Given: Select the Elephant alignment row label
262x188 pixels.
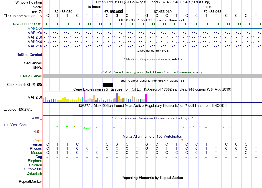Looking at the screenshot, I should 35,161.
